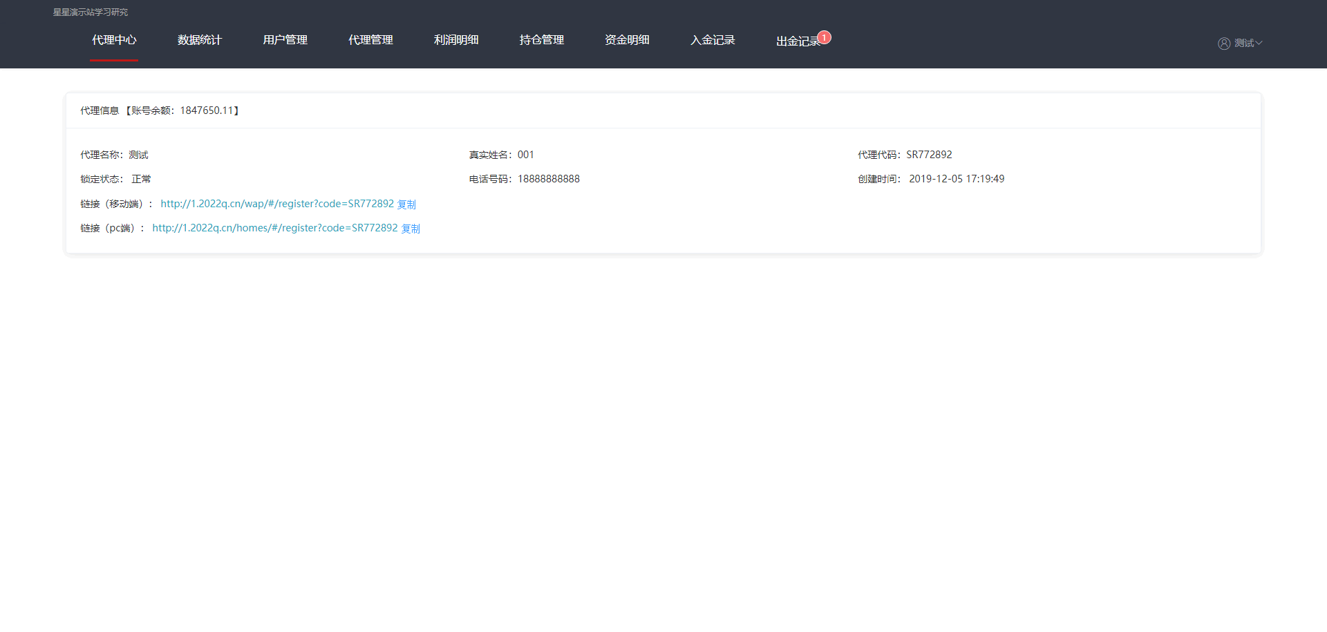View 入金记录 deposit records
The image size is (1327, 632).
(713, 40)
